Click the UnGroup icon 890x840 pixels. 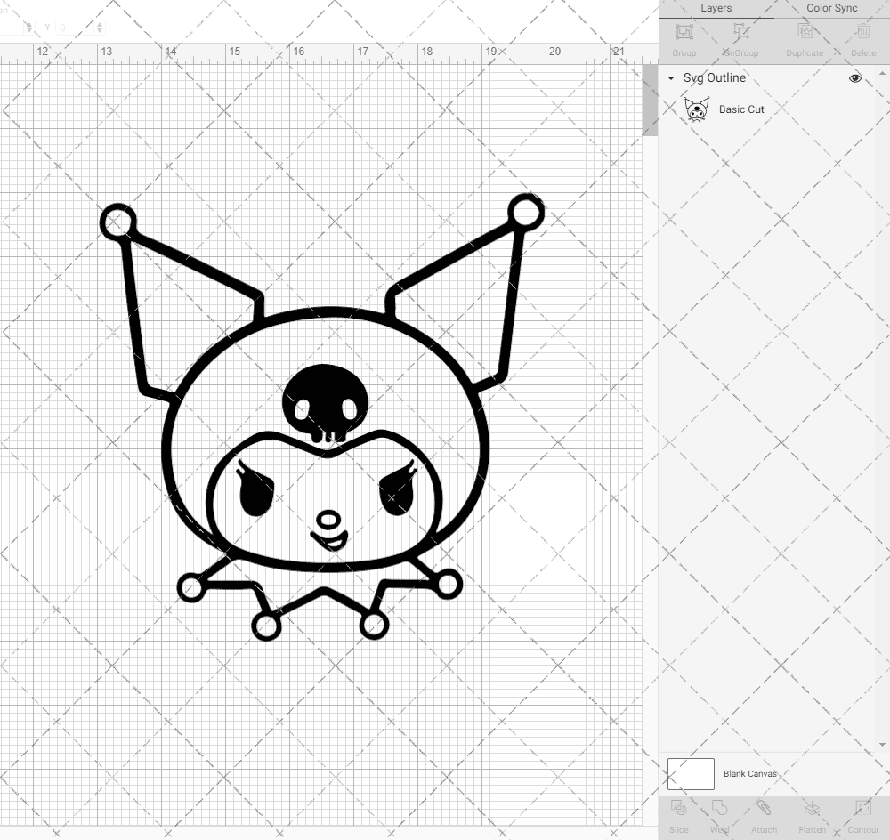(x=740, y=32)
